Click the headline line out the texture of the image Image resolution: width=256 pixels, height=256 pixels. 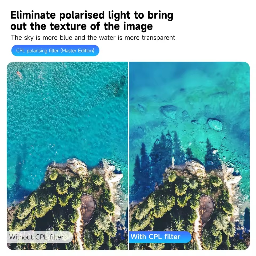[82, 26]
